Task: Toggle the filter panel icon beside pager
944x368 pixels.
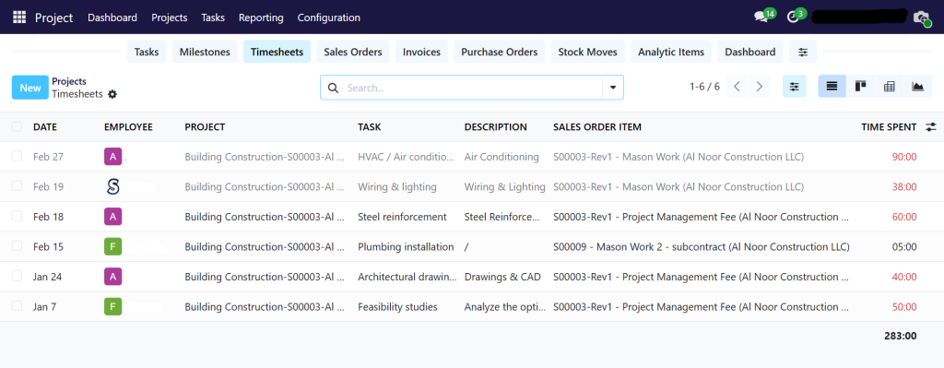Action: coord(795,87)
